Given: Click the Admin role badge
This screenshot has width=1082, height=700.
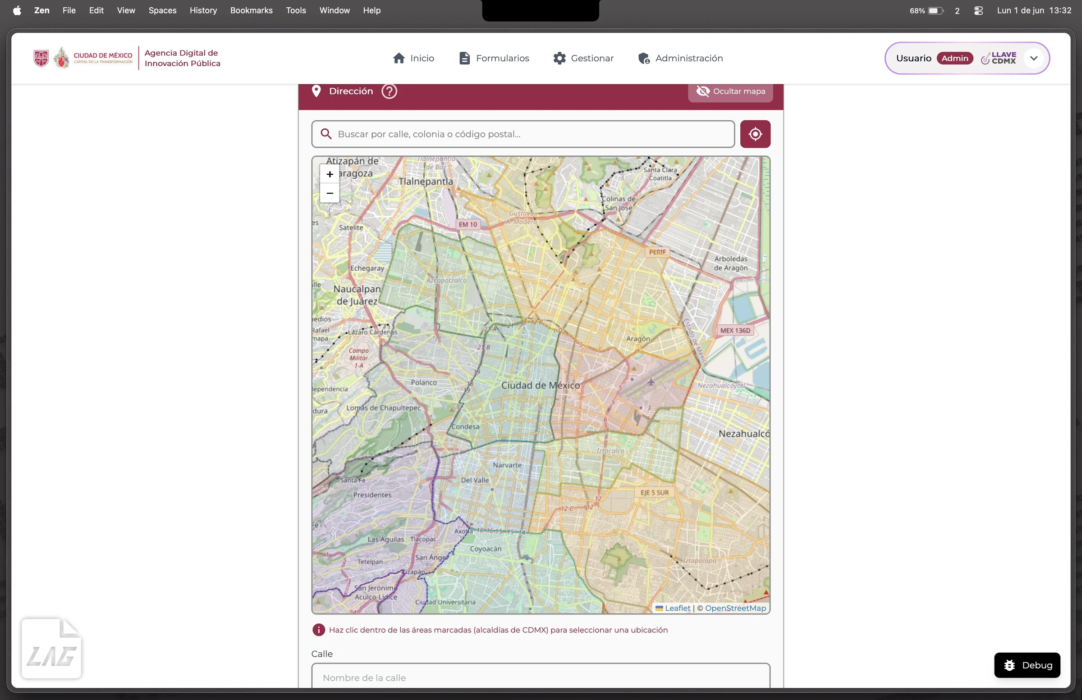Looking at the screenshot, I should (x=955, y=58).
